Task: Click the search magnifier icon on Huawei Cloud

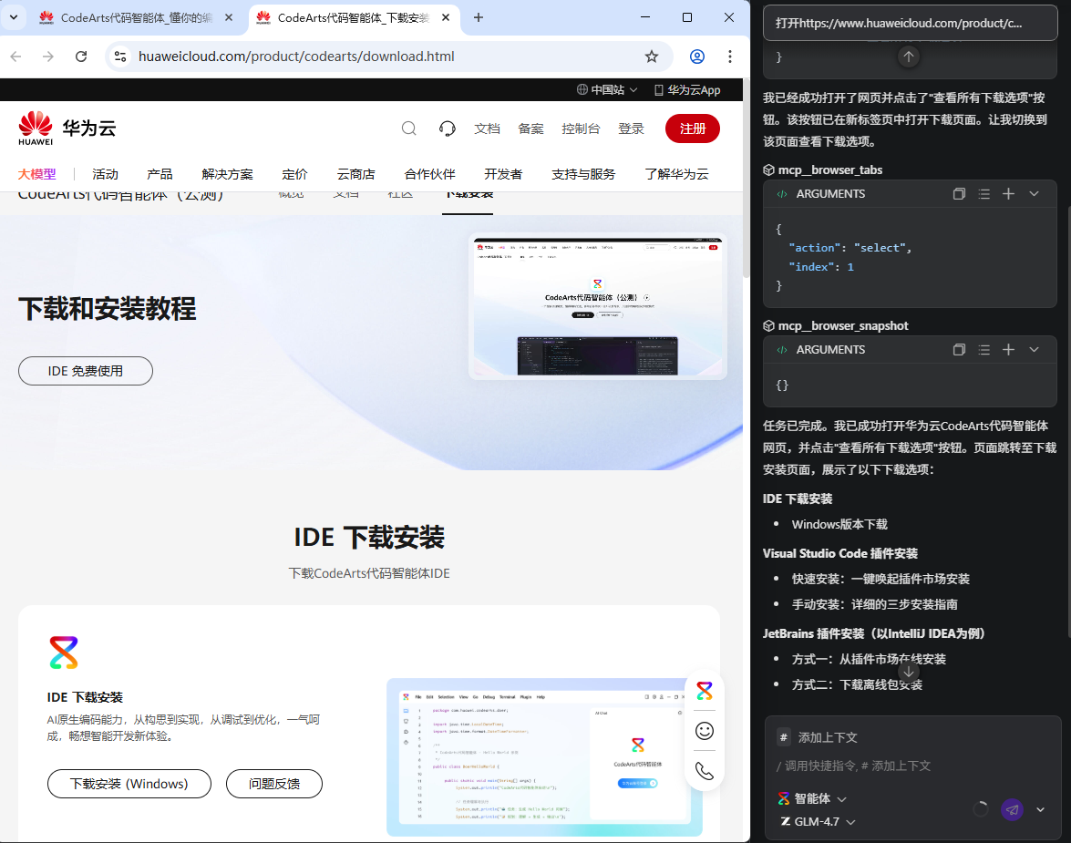Action: (409, 129)
